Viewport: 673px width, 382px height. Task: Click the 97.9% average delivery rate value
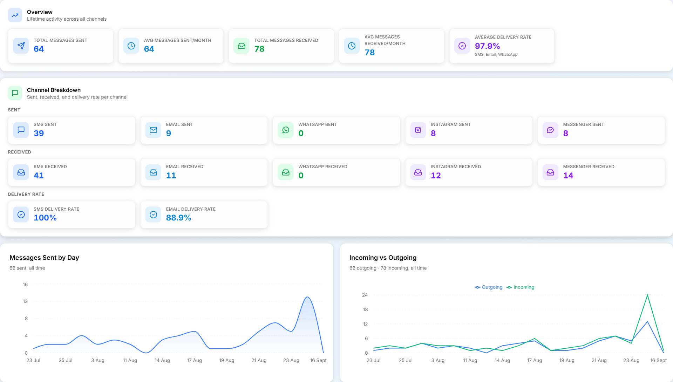pos(487,46)
